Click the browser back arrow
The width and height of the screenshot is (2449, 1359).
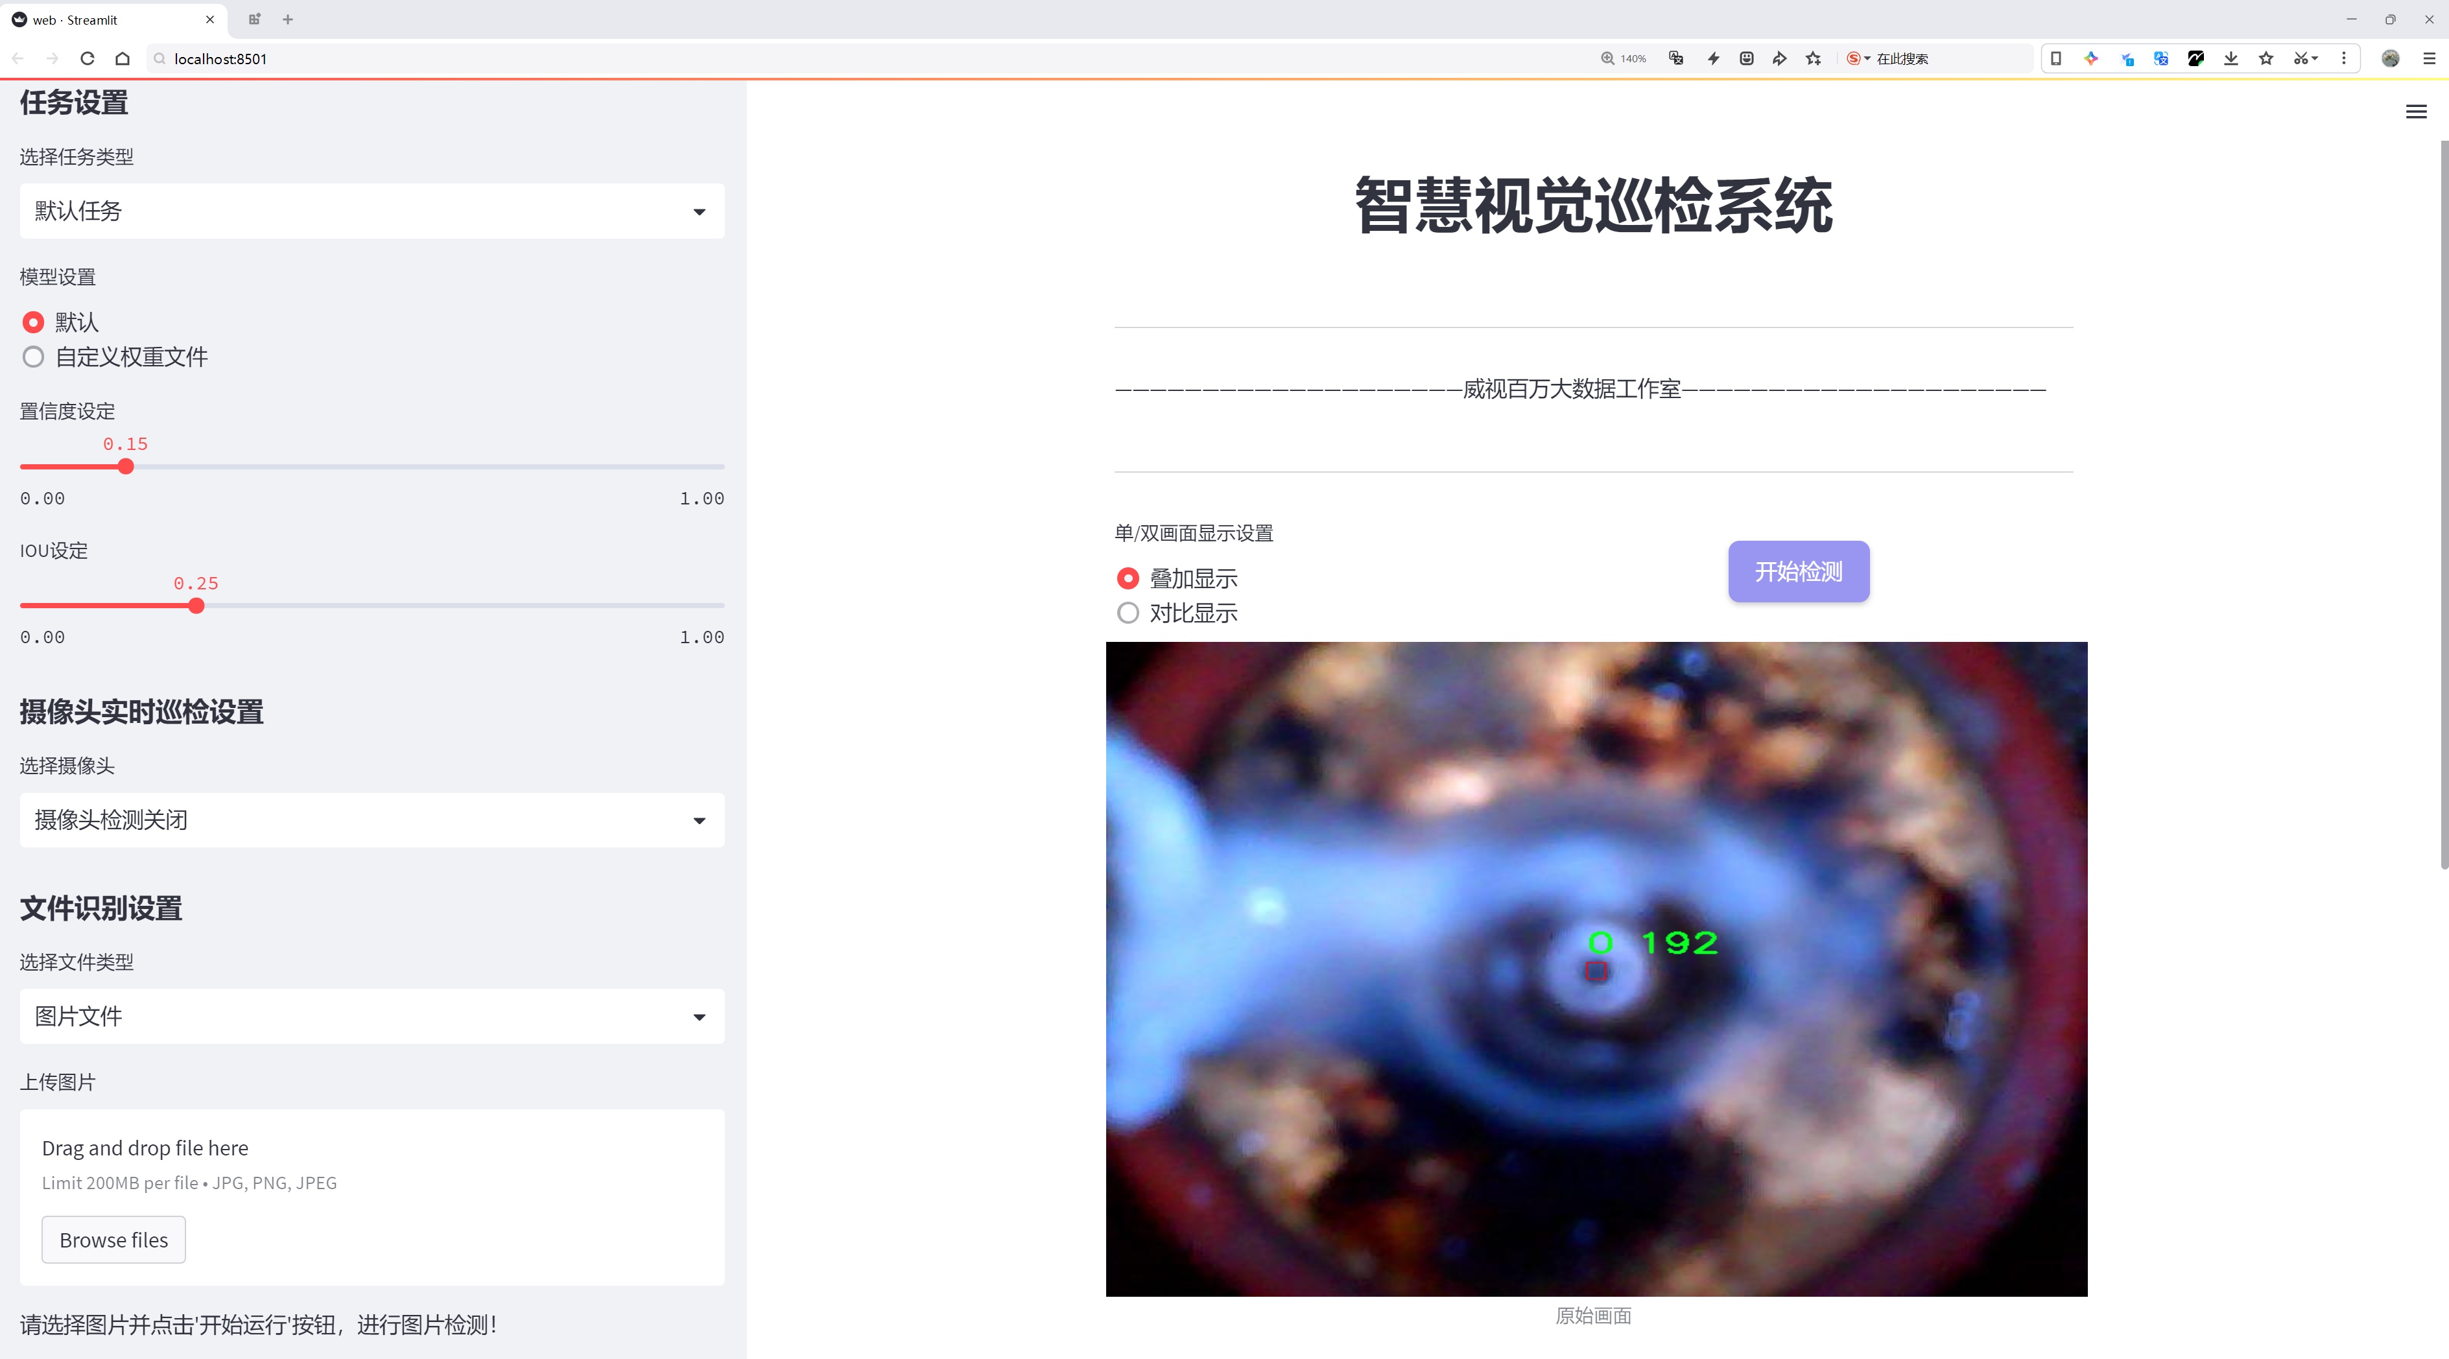(18, 58)
